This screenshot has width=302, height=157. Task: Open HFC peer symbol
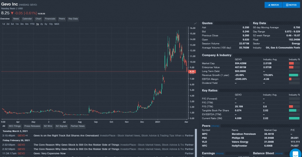coord(204,146)
